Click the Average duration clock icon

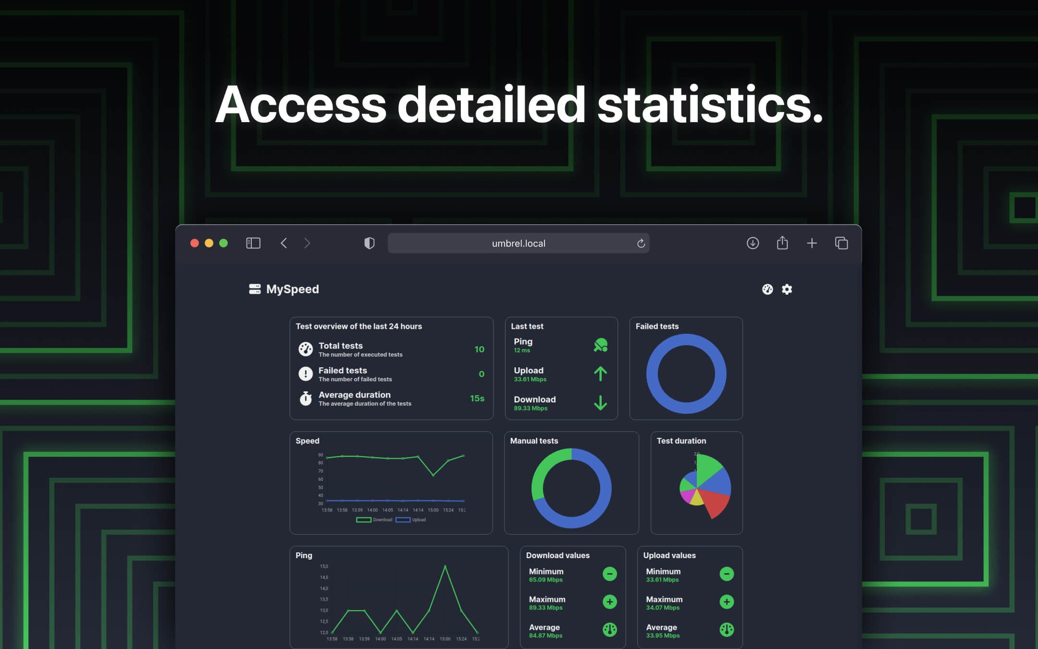(306, 399)
